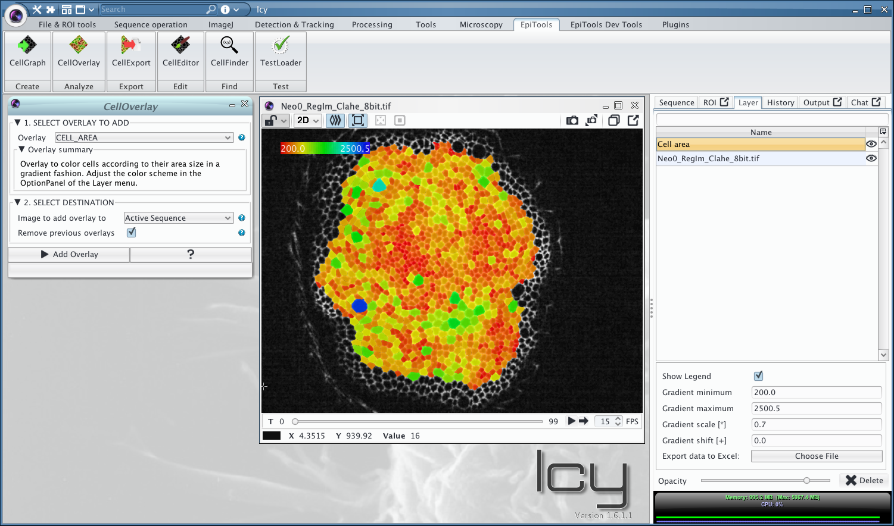Click the window layout organizer icon

point(67,10)
